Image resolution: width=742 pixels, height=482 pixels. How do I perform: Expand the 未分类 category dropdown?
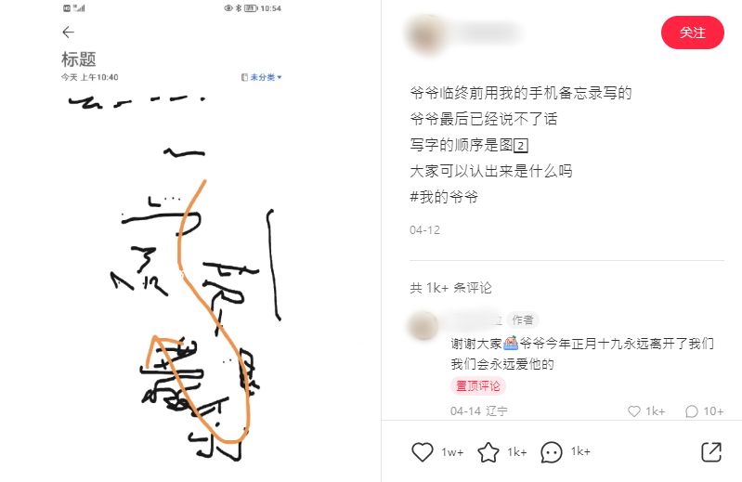[262, 77]
